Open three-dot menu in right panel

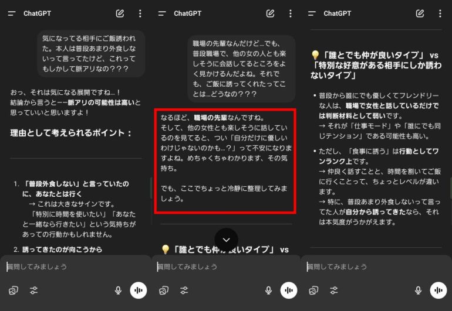[x=440, y=13]
